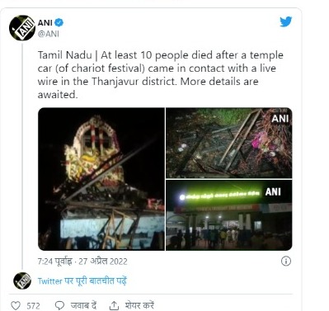Click the blue verified badge next to ANI
Screen dimensions: 329x311
[59, 22]
